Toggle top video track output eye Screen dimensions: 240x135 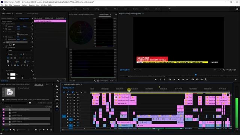(78, 94)
